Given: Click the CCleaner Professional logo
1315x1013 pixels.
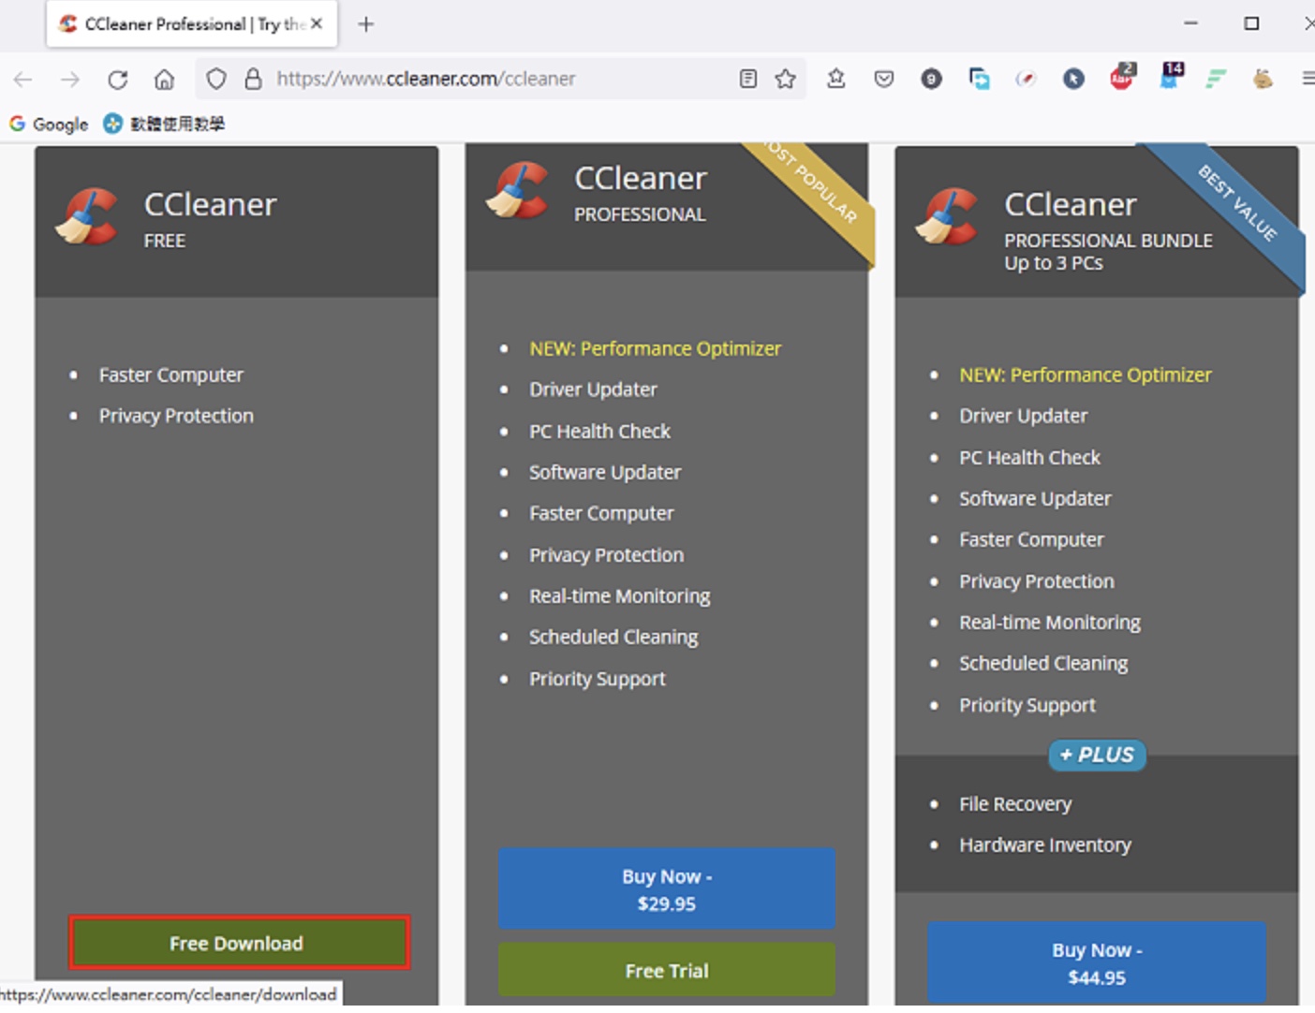Looking at the screenshot, I should (x=518, y=190).
